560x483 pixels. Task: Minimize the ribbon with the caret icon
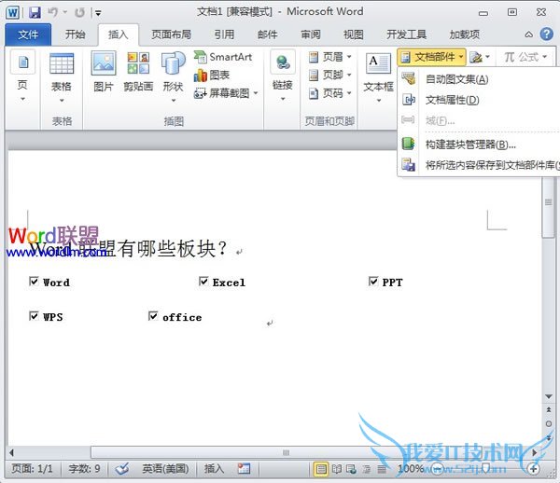pos(528,34)
